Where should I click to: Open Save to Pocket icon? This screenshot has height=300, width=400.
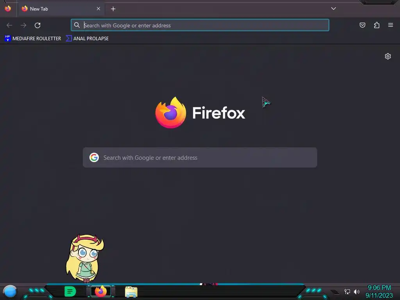(362, 25)
